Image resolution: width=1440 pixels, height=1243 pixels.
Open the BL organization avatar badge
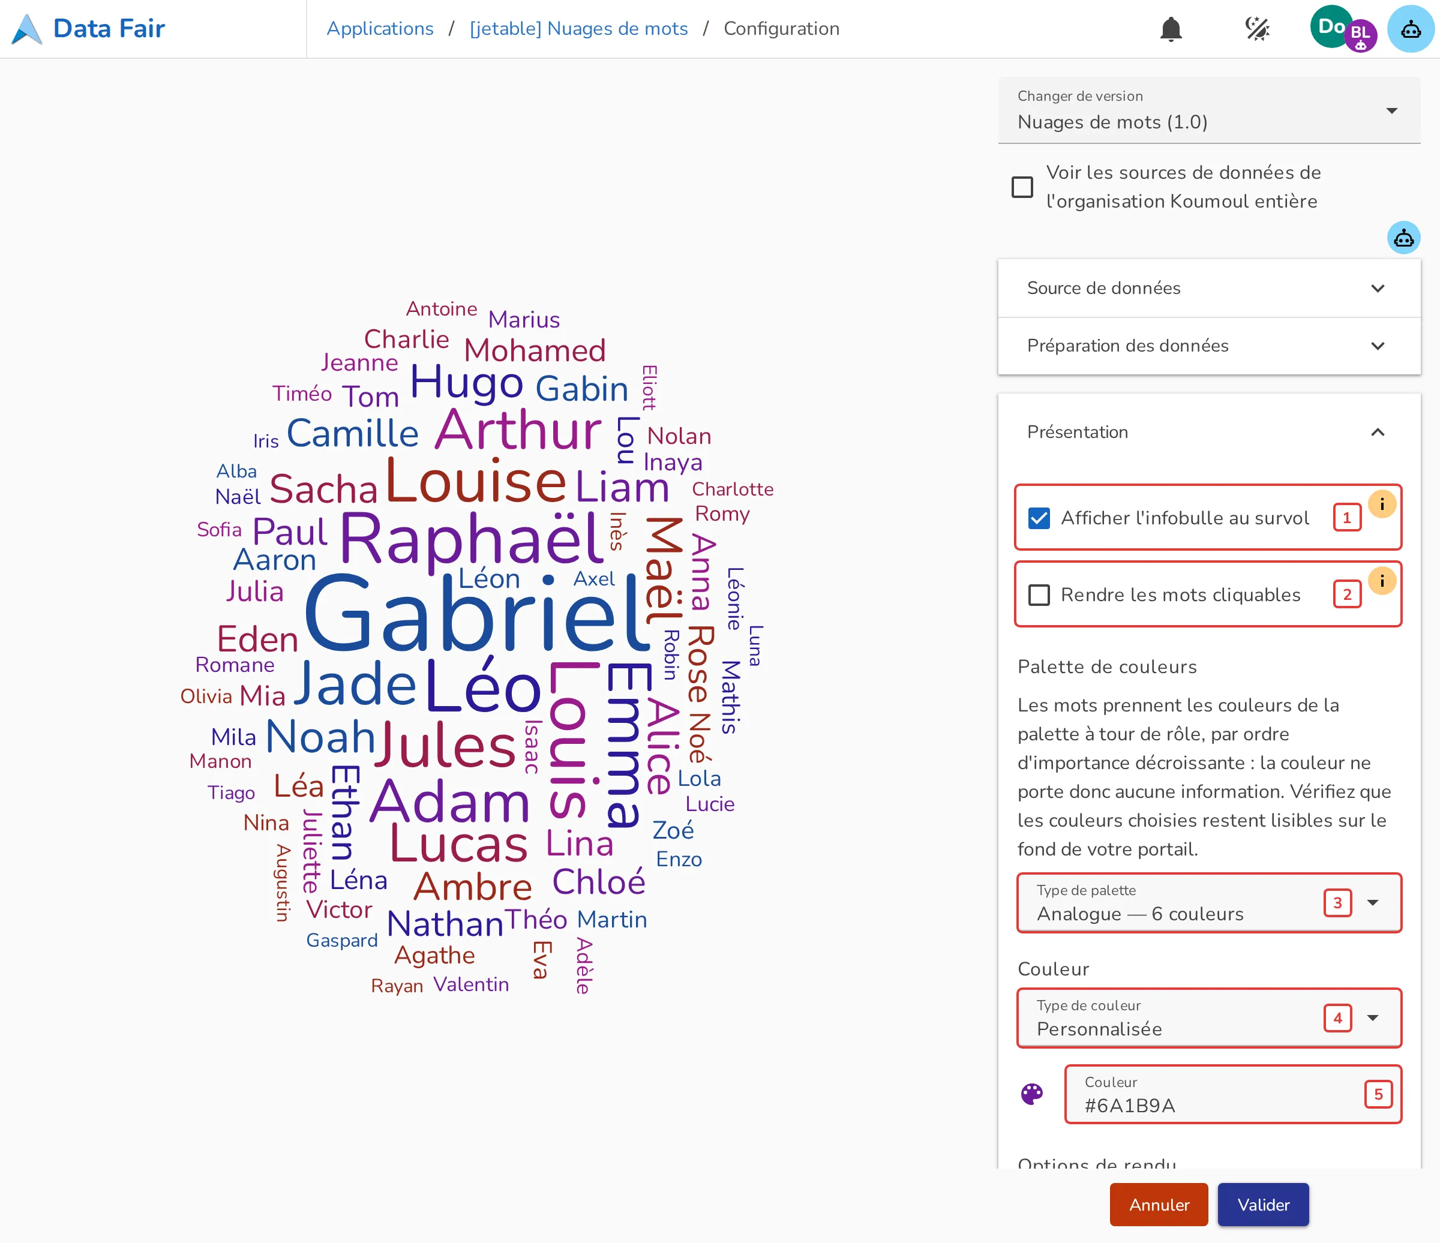pyautogui.click(x=1360, y=36)
